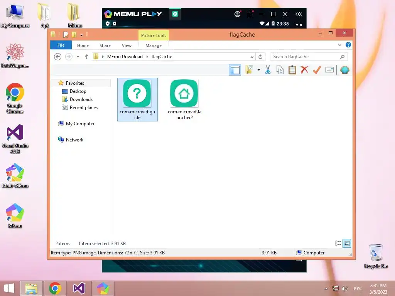Open the Manage ribbon tab
This screenshot has width=395, height=296.
click(154, 45)
